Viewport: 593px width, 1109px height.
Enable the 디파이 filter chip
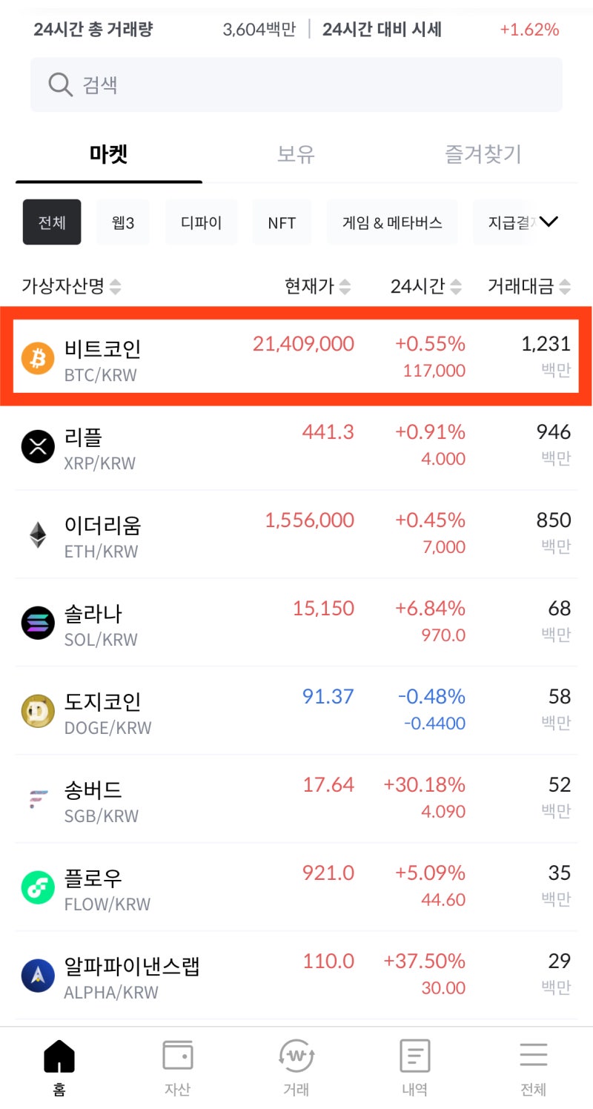coord(200,222)
